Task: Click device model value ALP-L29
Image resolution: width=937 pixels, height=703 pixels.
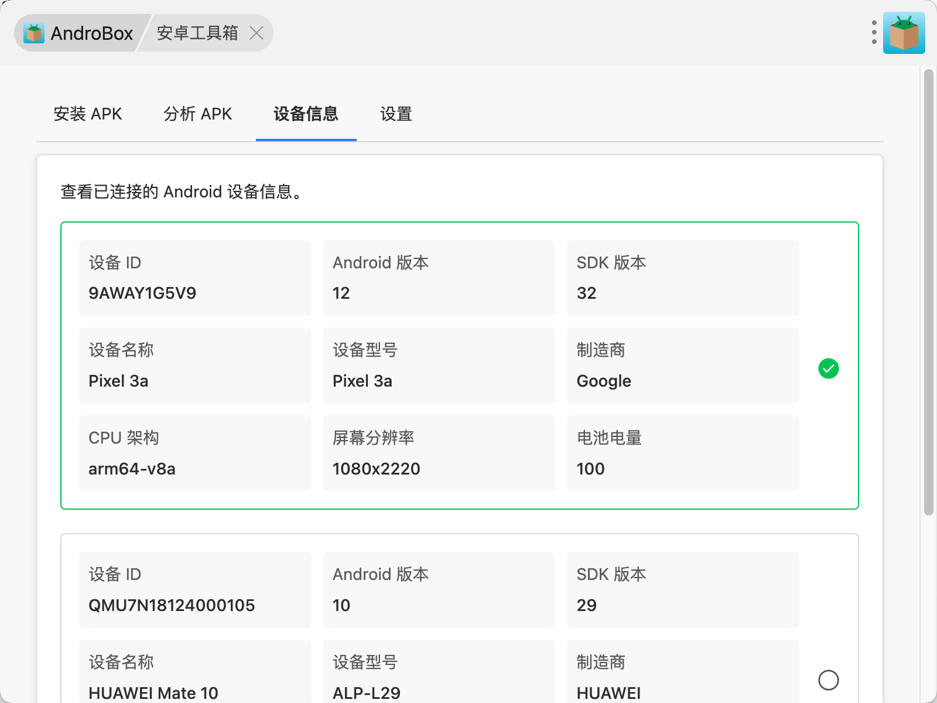Action: [x=367, y=693]
